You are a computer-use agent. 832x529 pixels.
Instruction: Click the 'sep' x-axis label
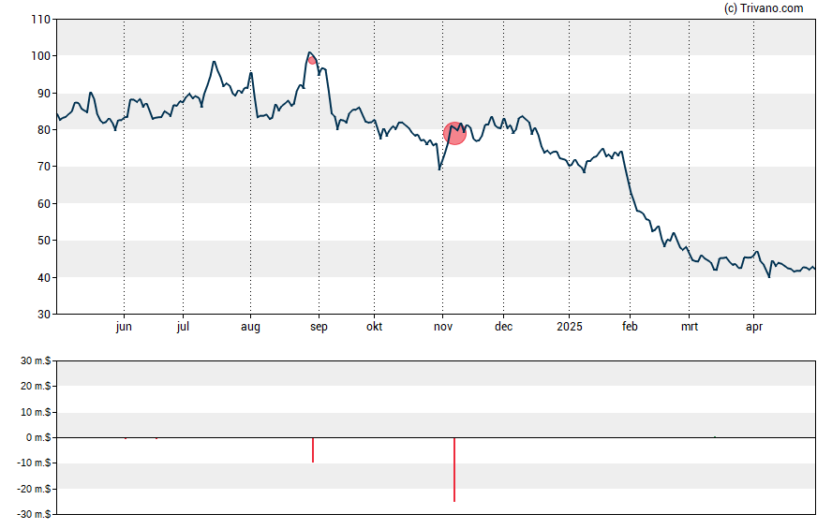point(319,327)
